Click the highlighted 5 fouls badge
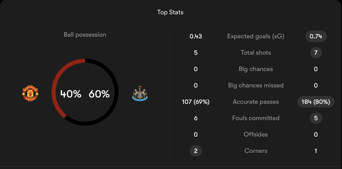 tap(316, 118)
